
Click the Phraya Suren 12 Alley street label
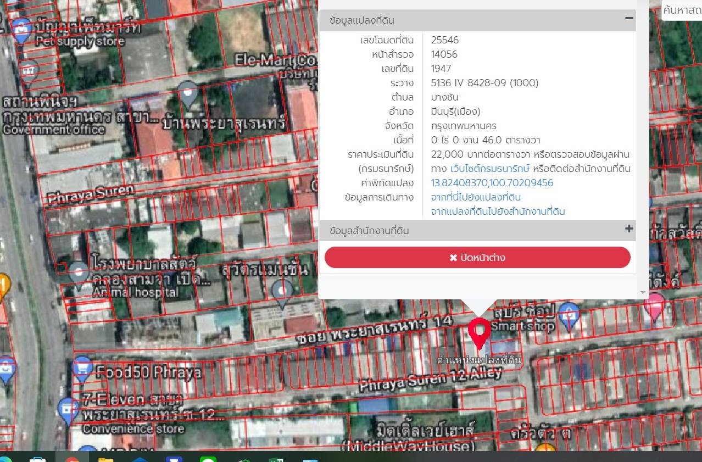click(x=431, y=379)
